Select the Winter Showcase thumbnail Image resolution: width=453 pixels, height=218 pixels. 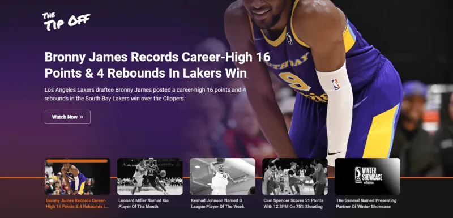[367, 176]
